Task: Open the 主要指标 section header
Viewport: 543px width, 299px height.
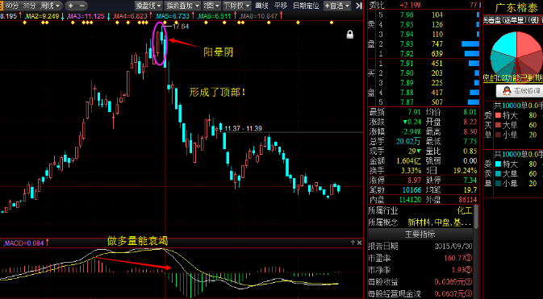Action: [x=420, y=234]
